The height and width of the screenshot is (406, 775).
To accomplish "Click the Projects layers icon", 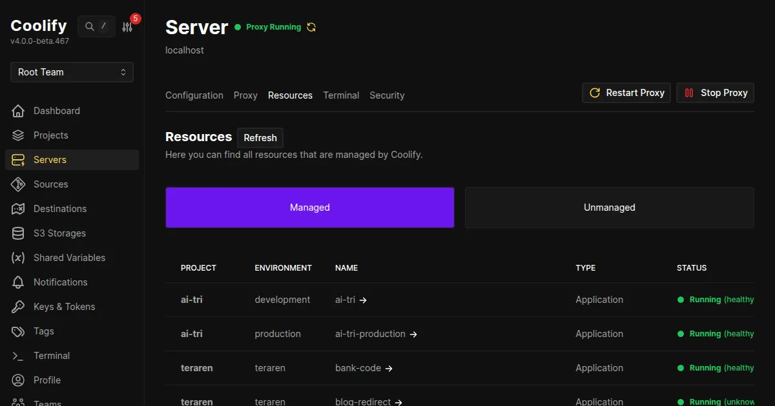I will coord(19,135).
